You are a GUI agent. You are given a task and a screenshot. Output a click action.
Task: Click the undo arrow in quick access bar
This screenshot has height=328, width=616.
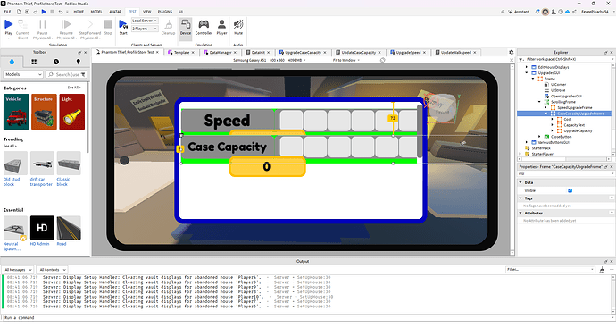pos(61,12)
